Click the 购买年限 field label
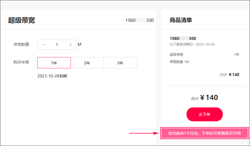The width and height of the screenshot is (250, 146). 21,62
